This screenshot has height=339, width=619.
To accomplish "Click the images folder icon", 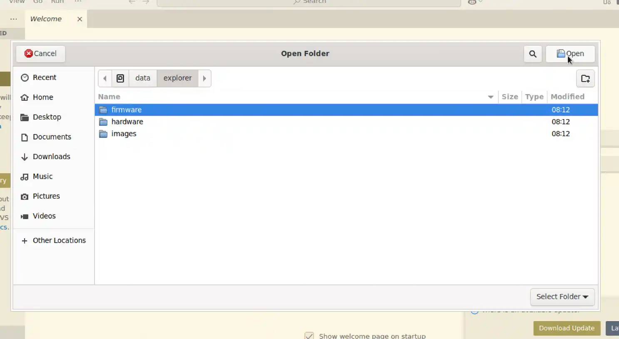I will click(x=103, y=134).
